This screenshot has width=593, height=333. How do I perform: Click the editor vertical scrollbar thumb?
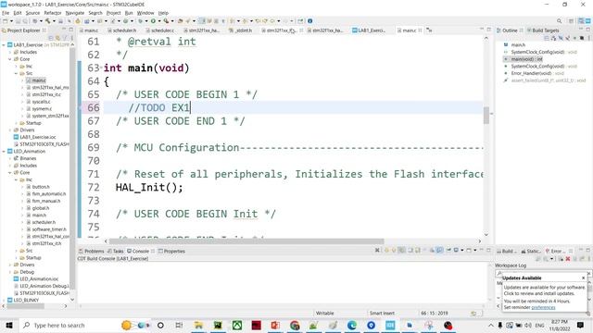click(x=486, y=115)
